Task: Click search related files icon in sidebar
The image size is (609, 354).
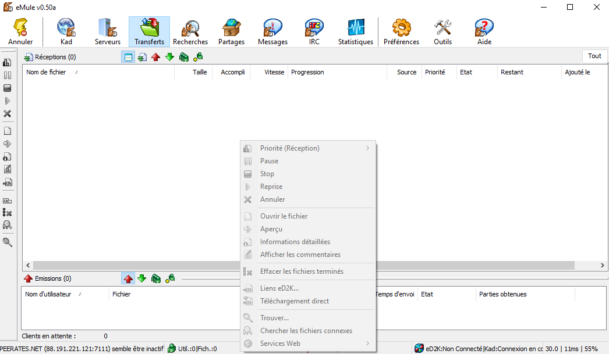Action: [x=7, y=226]
